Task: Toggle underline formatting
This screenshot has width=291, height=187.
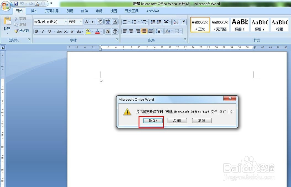Action: (x=49, y=31)
